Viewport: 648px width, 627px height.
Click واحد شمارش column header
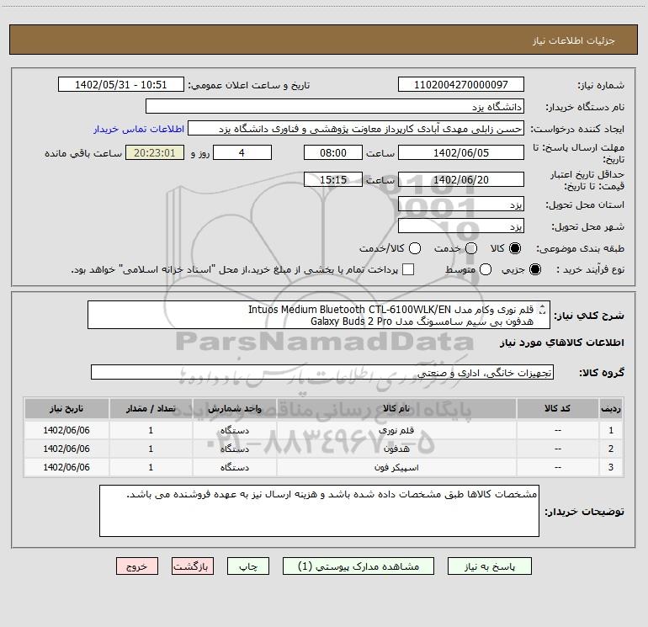pyautogui.click(x=234, y=409)
